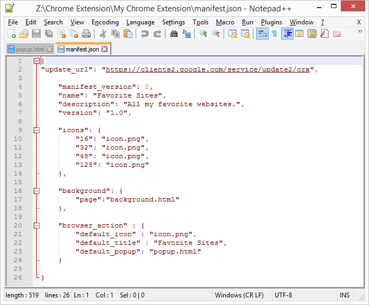Save the current file icon
The height and width of the screenshot is (305, 369).
point(36,34)
